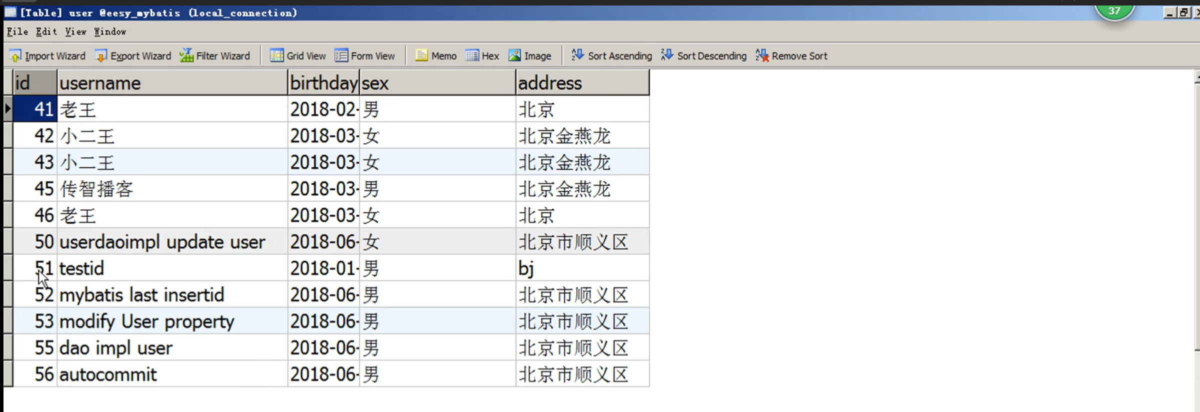The width and height of the screenshot is (1200, 412).
Task: Select address cell in row 53
Action: point(583,321)
